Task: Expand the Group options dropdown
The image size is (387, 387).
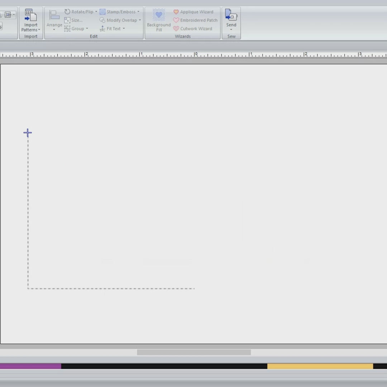Action: point(87,29)
